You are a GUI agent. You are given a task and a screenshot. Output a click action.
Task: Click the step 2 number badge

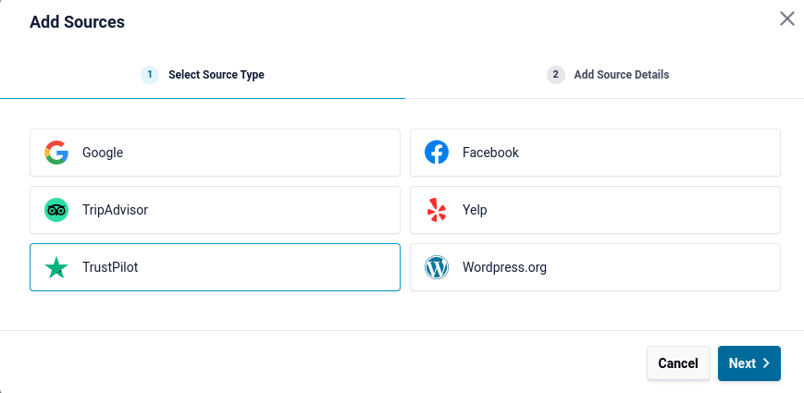click(x=556, y=75)
